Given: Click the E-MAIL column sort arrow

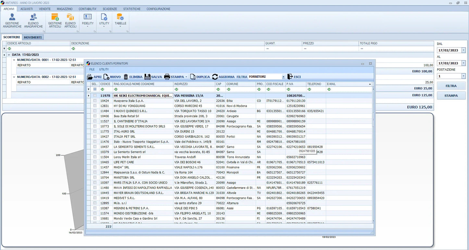Looking at the screenshot, I should click(370, 84).
